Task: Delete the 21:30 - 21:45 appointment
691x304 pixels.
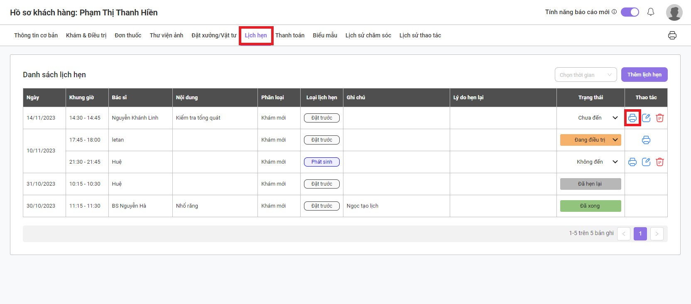Action: pos(659,162)
